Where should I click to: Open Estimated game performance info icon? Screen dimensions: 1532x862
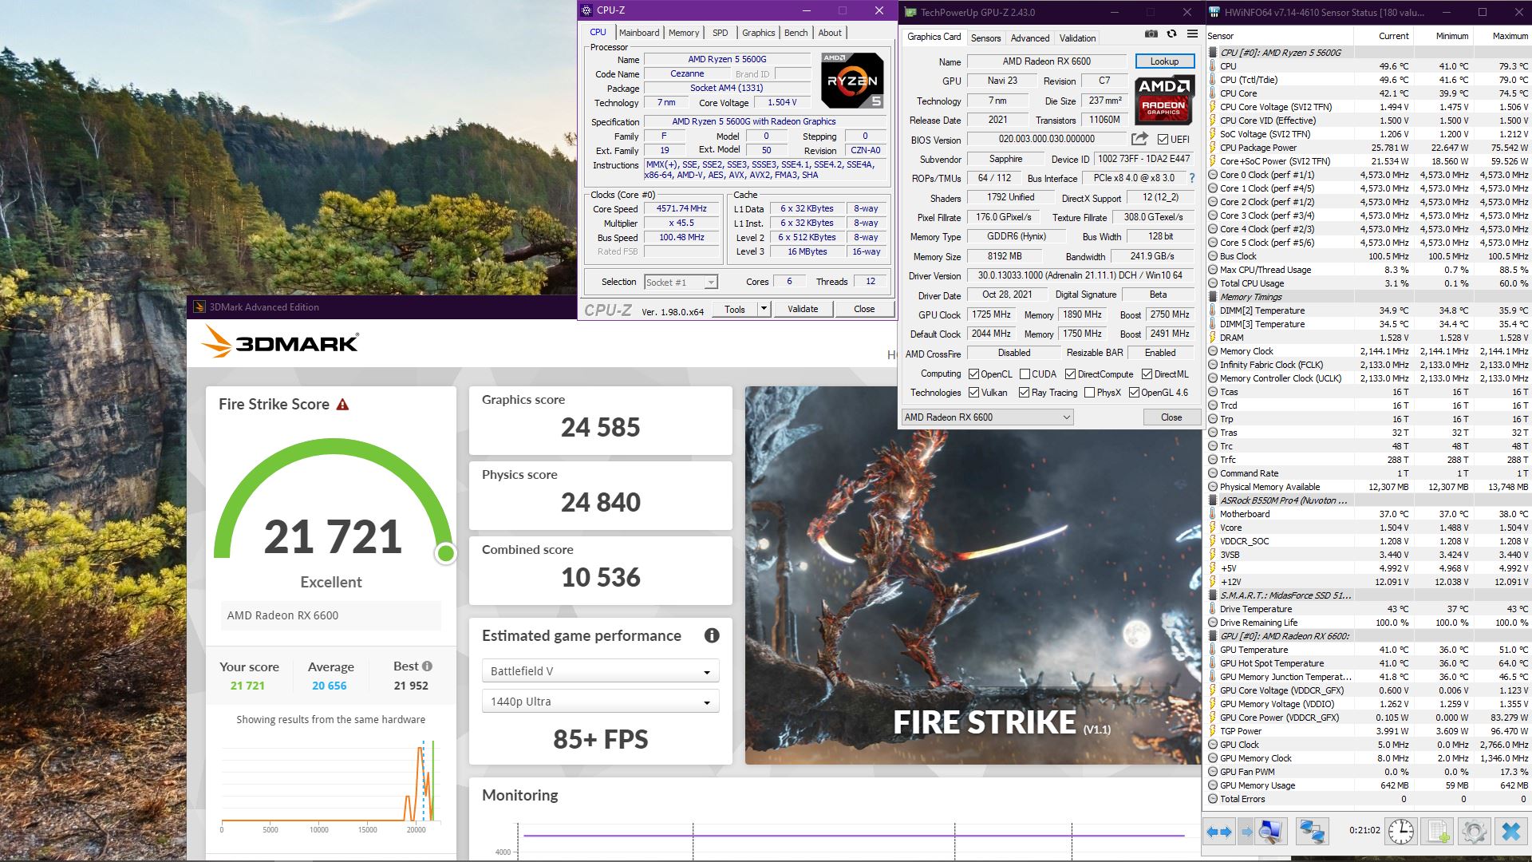click(712, 636)
